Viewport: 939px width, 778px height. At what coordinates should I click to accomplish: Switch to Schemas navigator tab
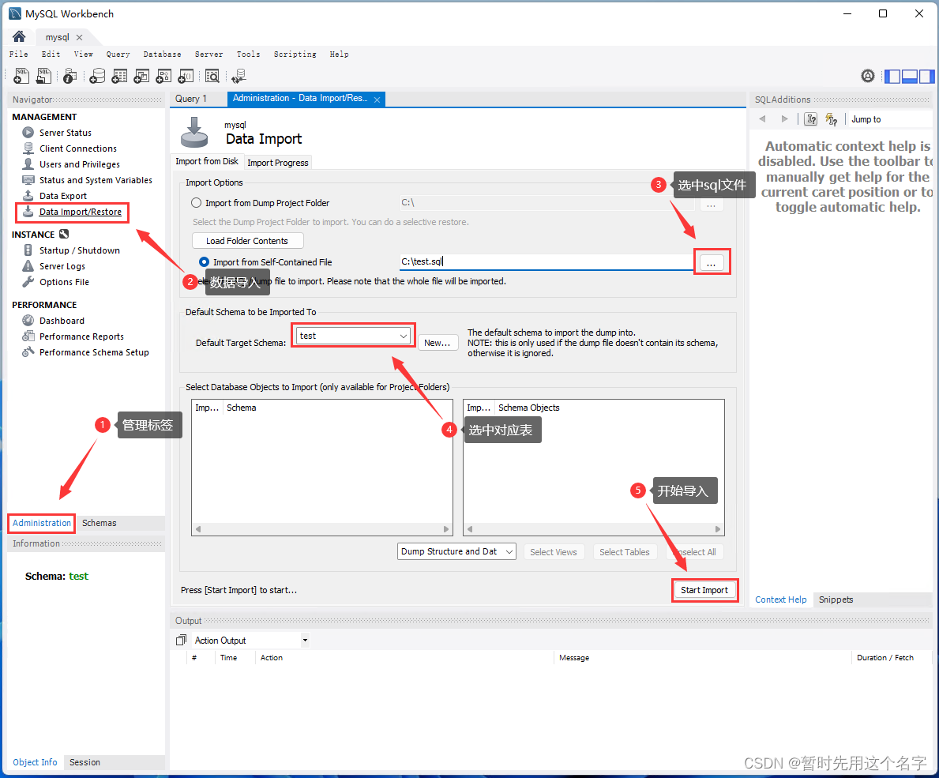click(x=100, y=523)
